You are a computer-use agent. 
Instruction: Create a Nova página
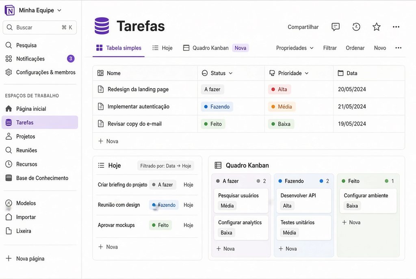[25, 259]
